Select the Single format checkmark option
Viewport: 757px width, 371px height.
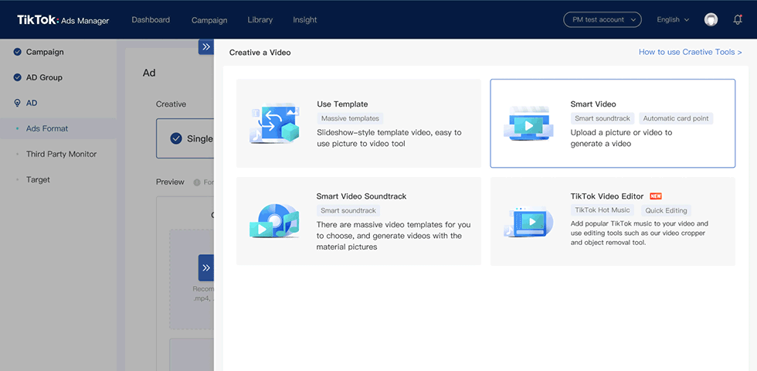(x=176, y=138)
